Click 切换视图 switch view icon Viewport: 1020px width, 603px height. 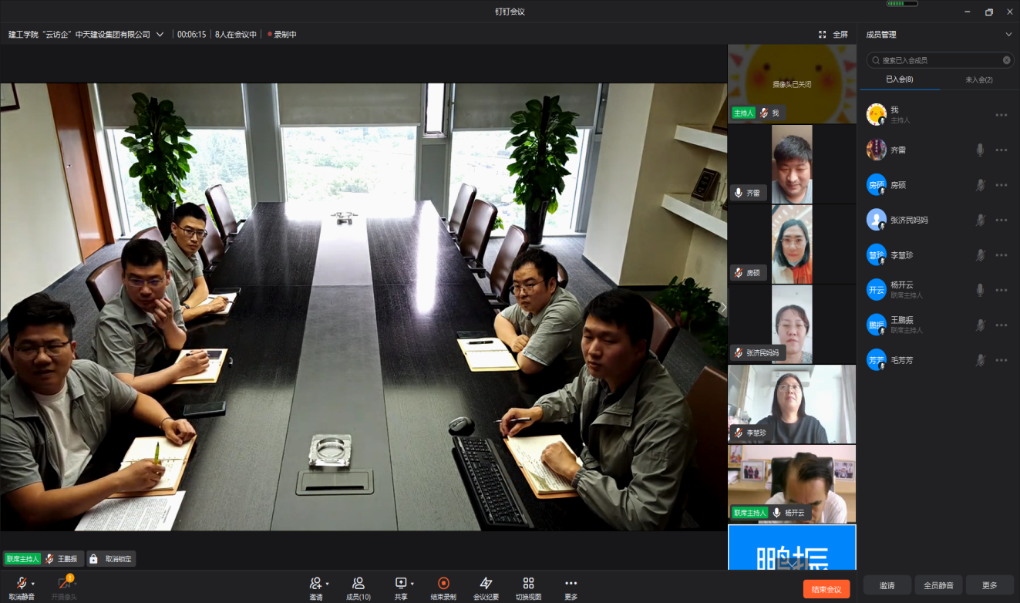528,583
